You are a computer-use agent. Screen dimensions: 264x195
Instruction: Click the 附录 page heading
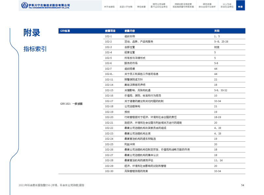click(x=32, y=33)
